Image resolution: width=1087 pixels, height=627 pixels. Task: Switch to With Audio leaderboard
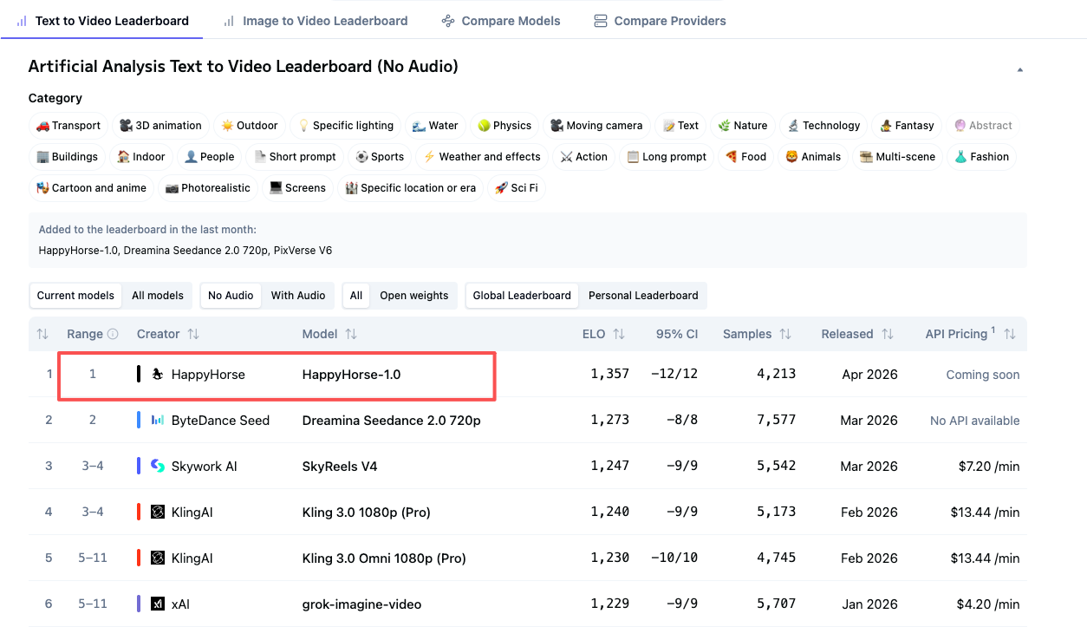[297, 296]
